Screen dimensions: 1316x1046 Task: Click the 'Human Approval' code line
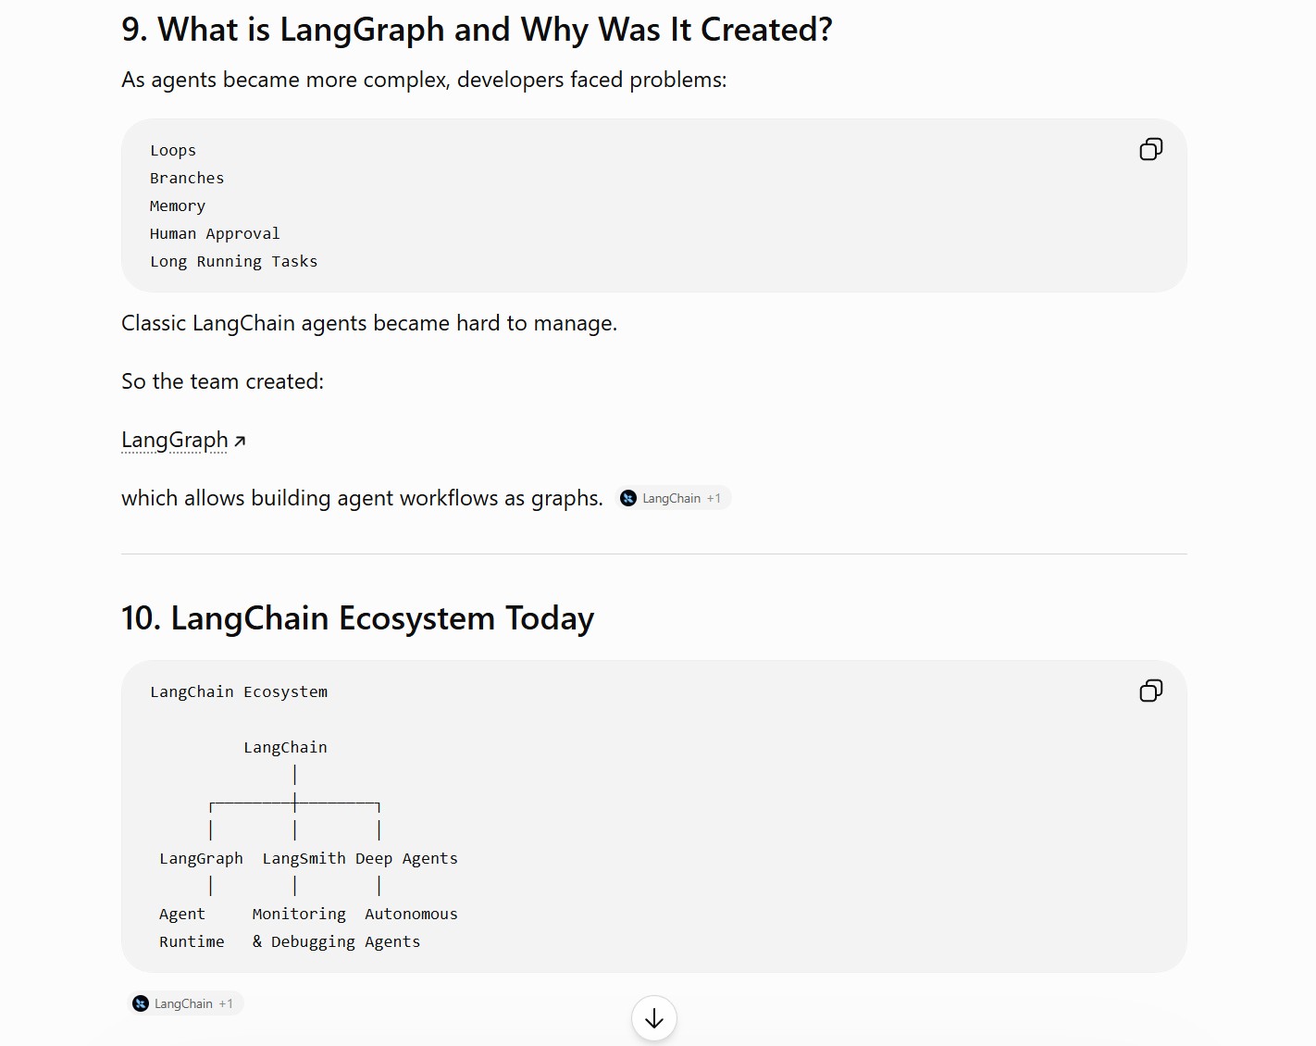point(215,233)
